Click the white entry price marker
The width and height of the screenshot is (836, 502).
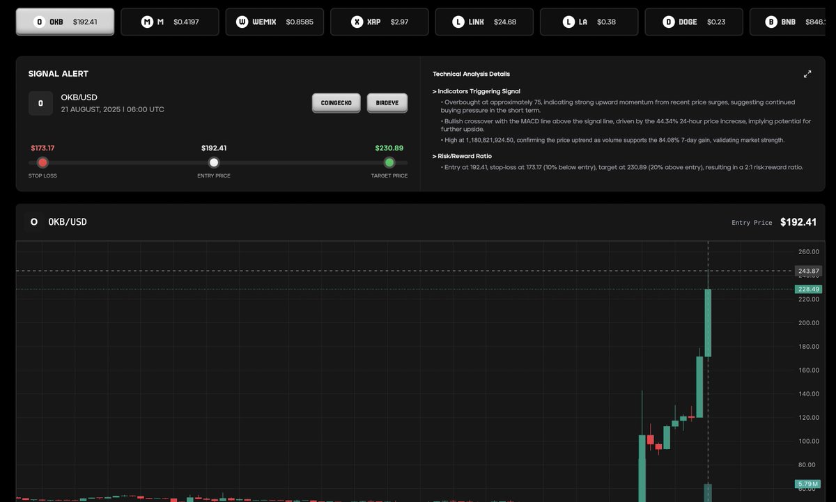click(214, 162)
